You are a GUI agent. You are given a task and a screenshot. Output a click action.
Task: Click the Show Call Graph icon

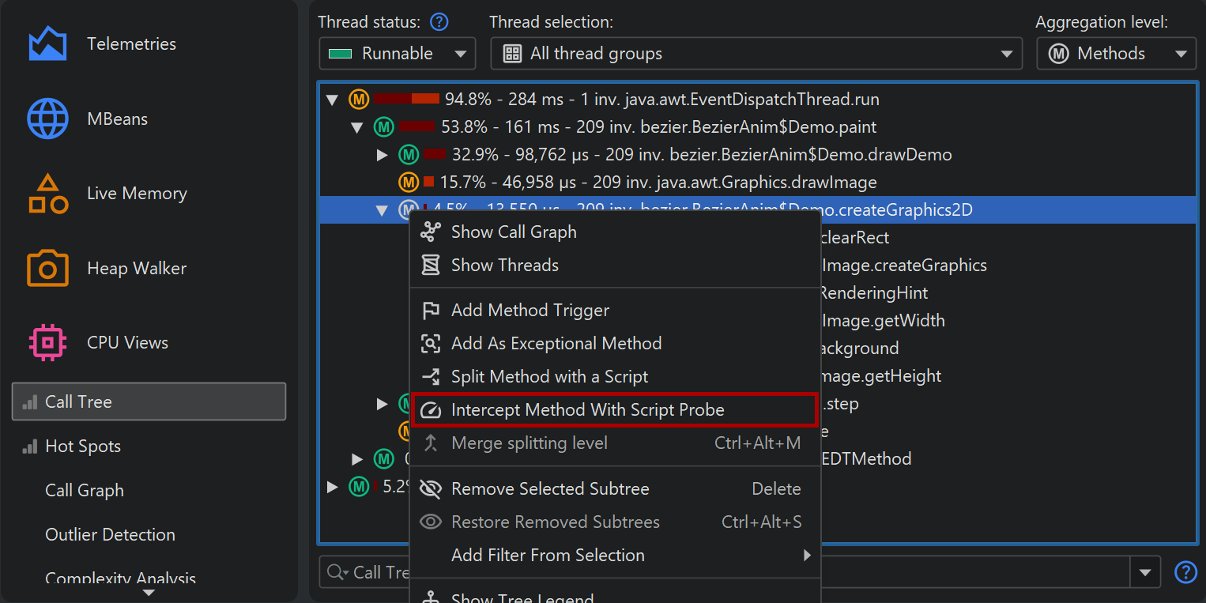[431, 232]
